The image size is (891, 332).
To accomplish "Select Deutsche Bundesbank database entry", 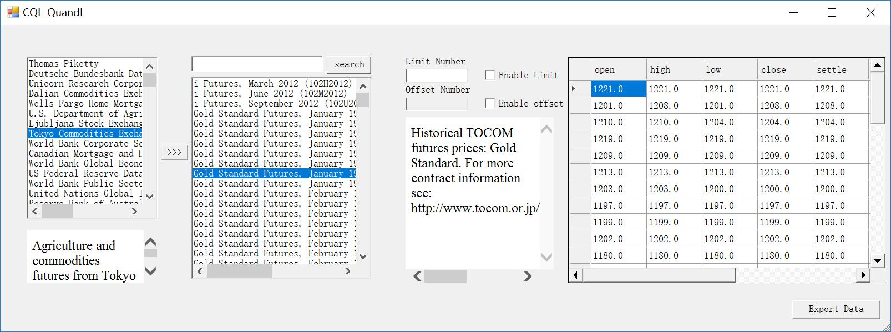I will pyautogui.click(x=85, y=73).
